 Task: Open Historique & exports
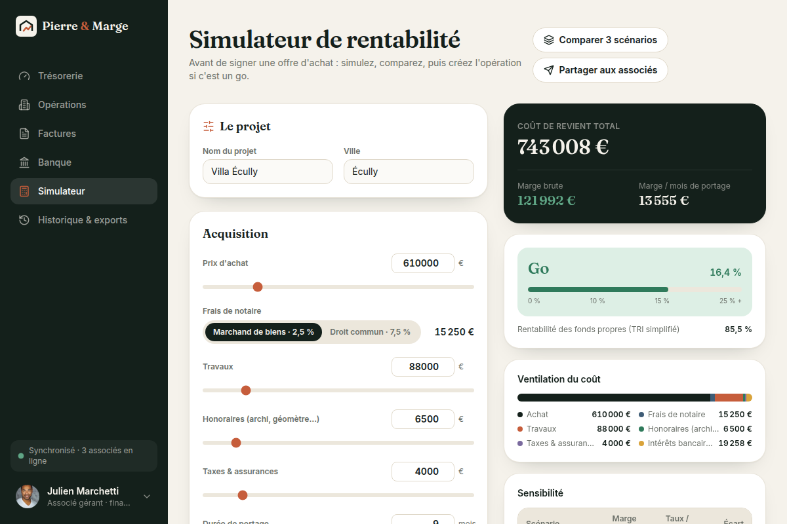tap(84, 220)
